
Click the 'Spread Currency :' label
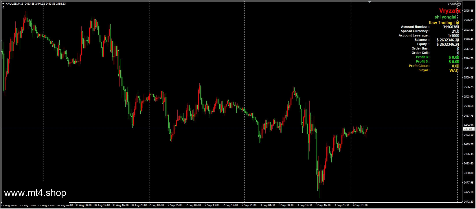tap(415, 31)
